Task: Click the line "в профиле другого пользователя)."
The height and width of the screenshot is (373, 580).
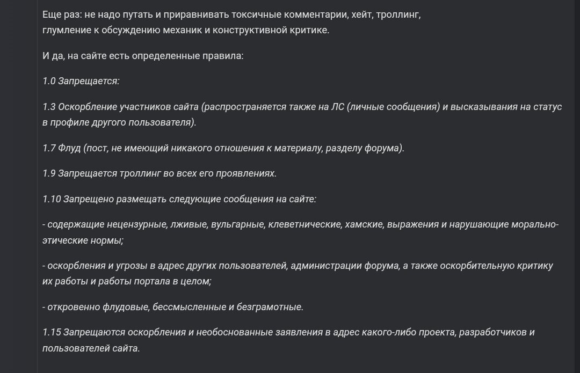Action: click(119, 122)
